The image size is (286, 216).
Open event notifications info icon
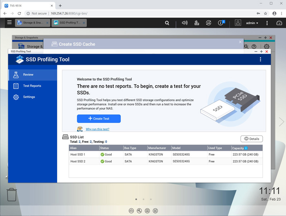pyautogui.click(x=221, y=23)
